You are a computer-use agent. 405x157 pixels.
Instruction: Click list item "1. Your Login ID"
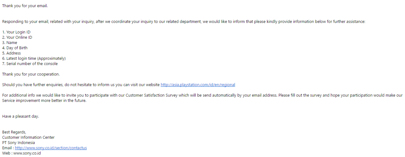16,32
